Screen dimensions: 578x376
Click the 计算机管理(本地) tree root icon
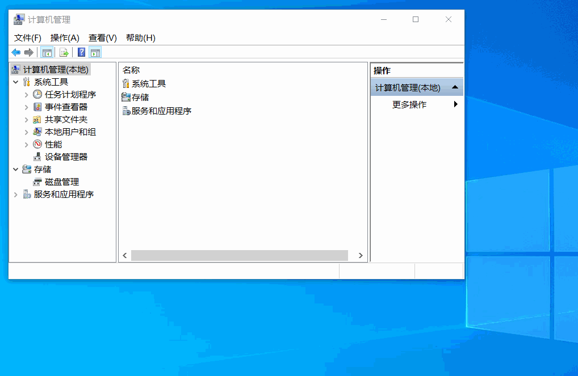pyautogui.click(x=15, y=70)
